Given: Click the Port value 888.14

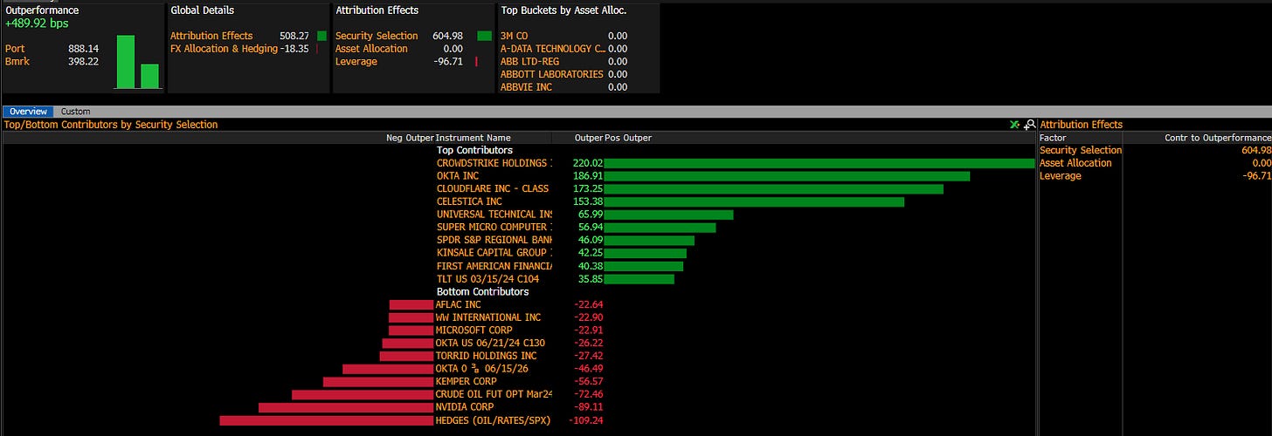Looking at the screenshot, I should point(83,49).
